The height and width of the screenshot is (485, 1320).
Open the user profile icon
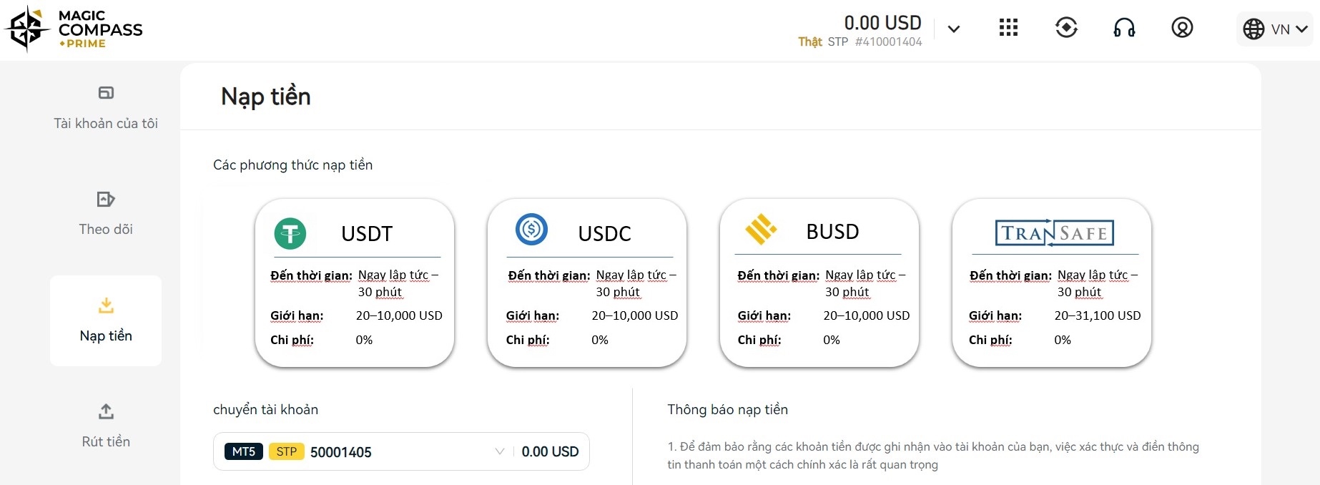pyautogui.click(x=1182, y=28)
